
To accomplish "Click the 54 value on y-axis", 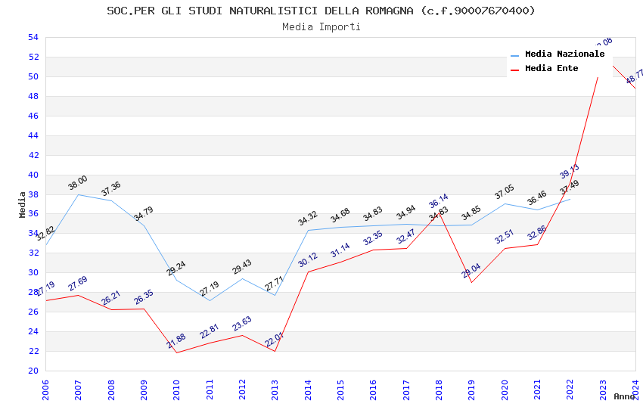I will pyautogui.click(x=33, y=37).
